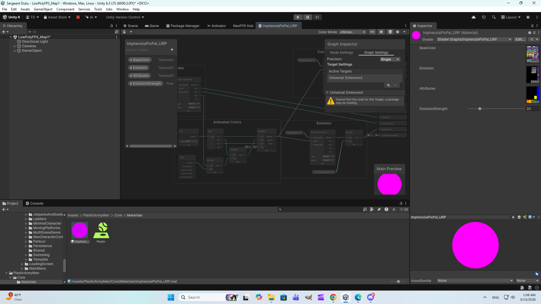541x304 pixels.
Task: Select BaseColor texture thumbnail
Action: pos(533,54)
